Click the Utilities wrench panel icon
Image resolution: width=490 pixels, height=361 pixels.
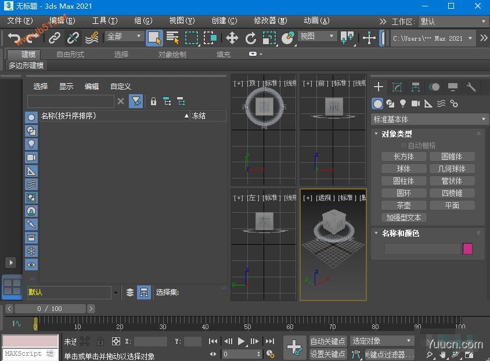[x=470, y=87]
